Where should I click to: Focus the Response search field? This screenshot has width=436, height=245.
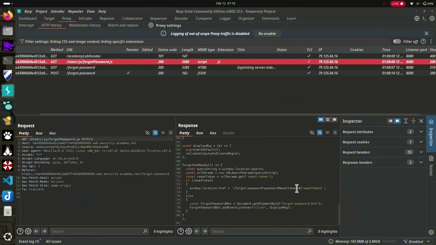tap(262, 231)
